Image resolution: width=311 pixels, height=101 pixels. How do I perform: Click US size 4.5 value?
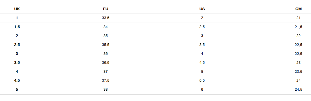(x=202, y=63)
